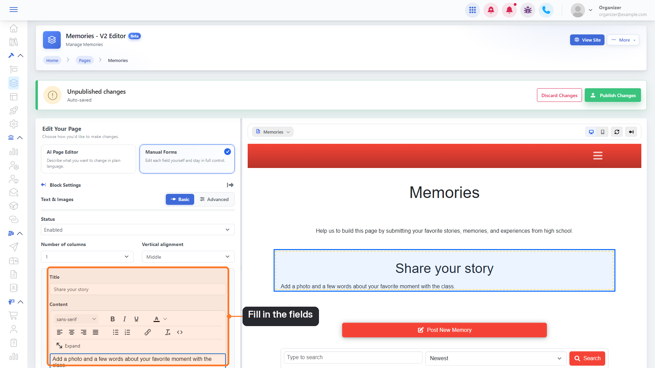Select the Share your story block
Viewport: 655px width, 368px height.
(x=444, y=271)
